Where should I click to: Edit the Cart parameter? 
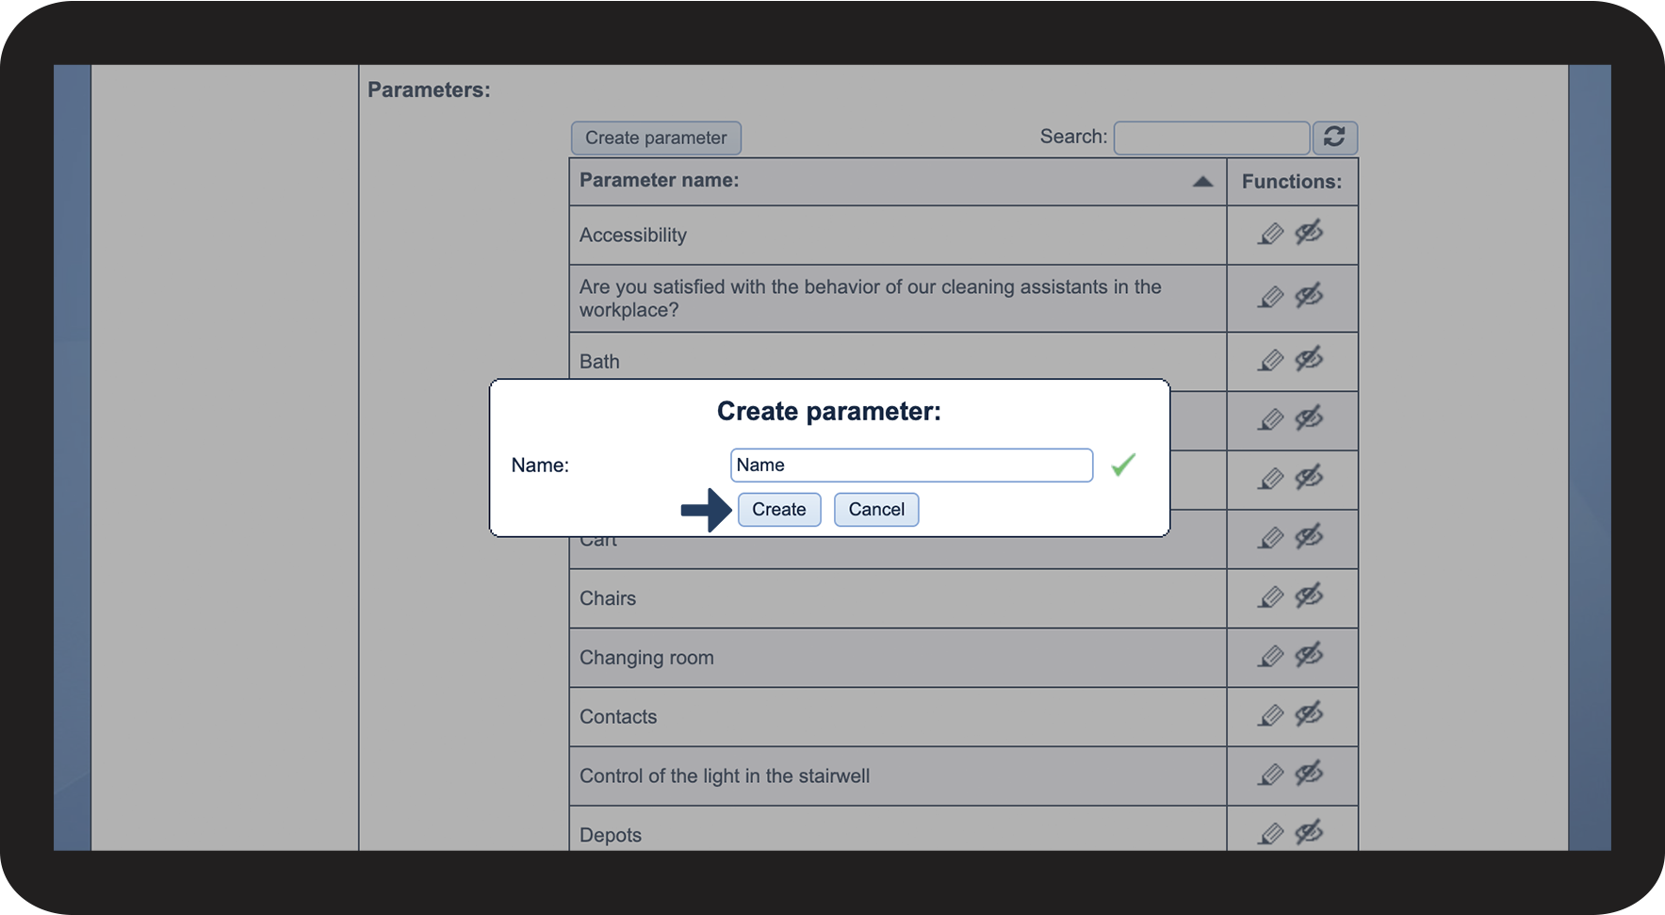pyautogui.click(x=1271, y=538)
